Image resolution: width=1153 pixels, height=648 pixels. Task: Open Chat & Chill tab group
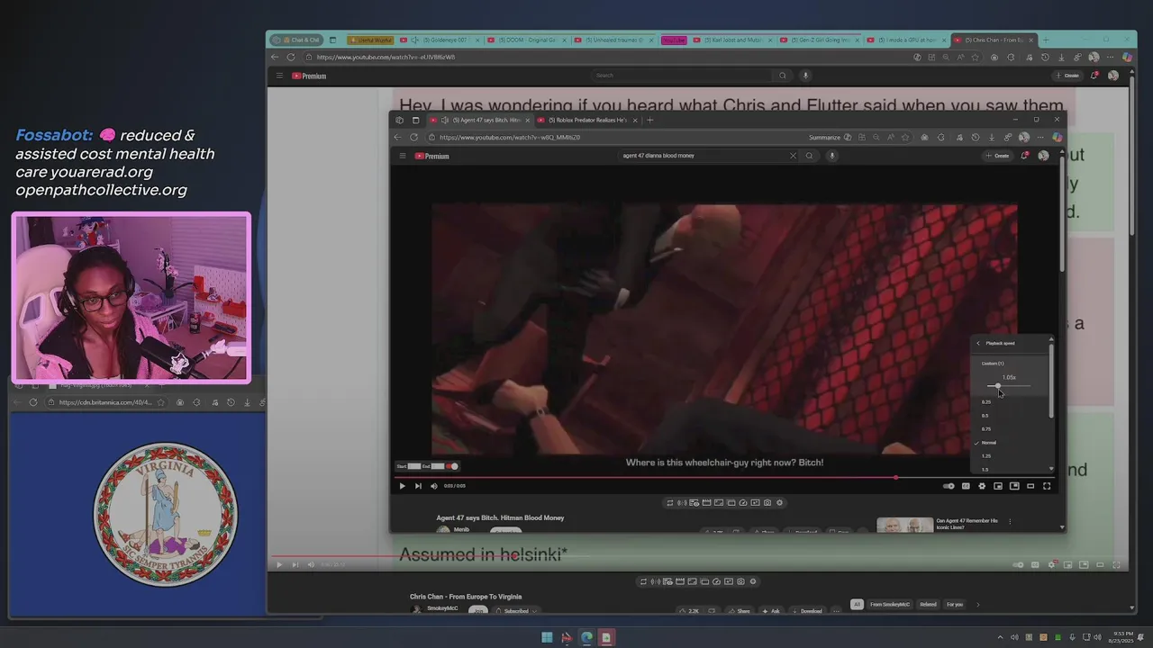(x=296, y=40)
